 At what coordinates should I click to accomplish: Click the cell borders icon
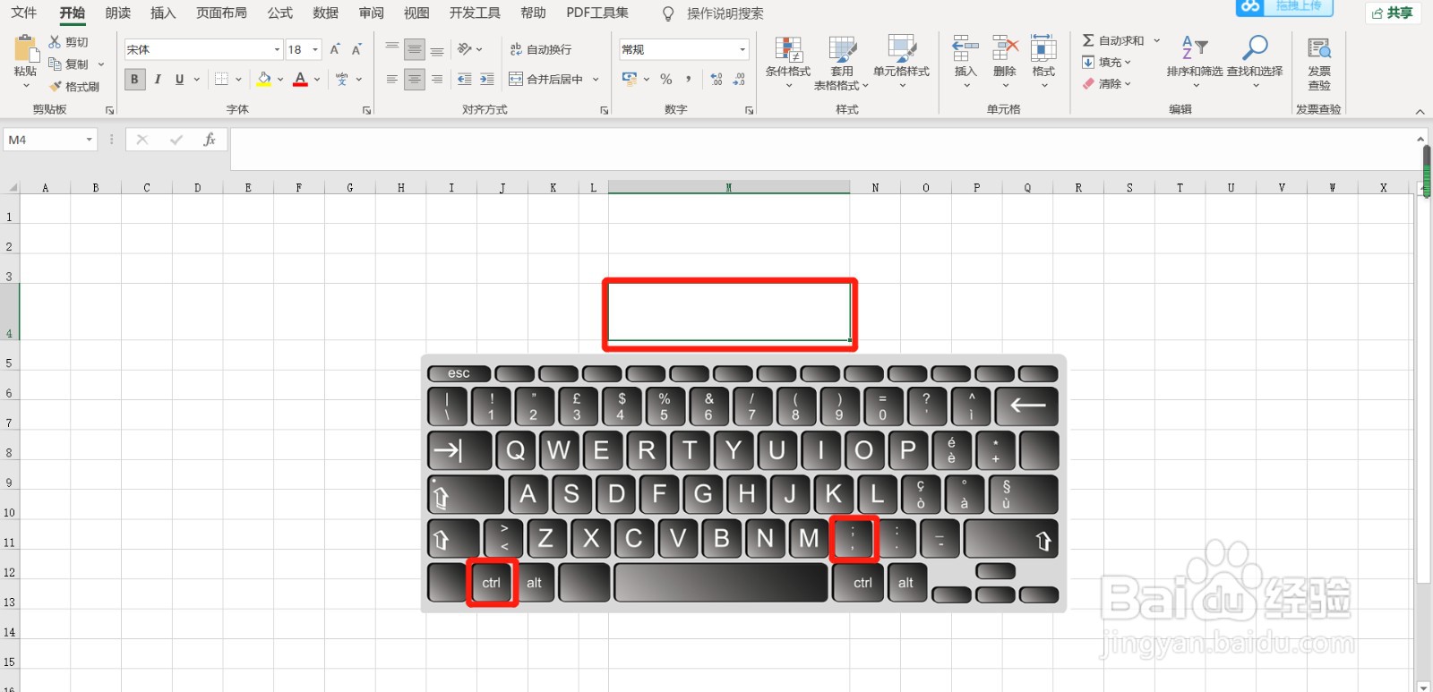[221, 79]
